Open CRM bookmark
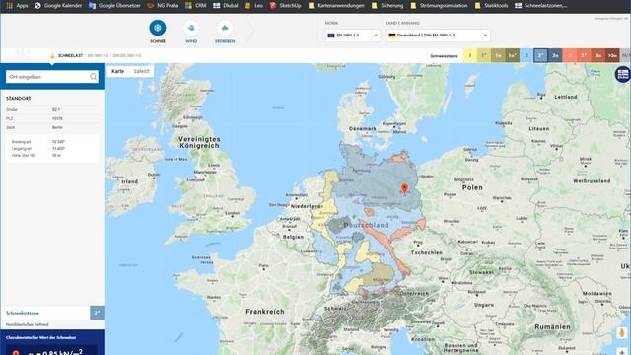631x355 pixels. tap(196, 6)
